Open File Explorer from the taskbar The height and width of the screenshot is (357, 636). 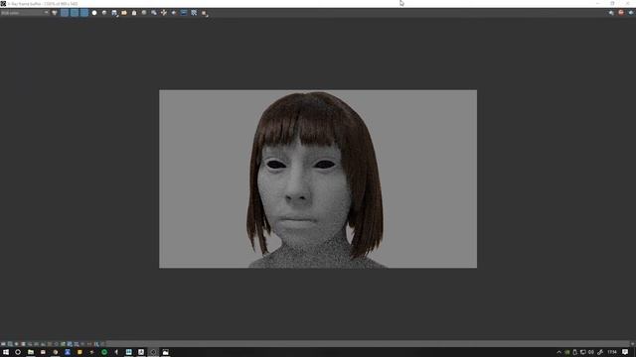point(31,352)
